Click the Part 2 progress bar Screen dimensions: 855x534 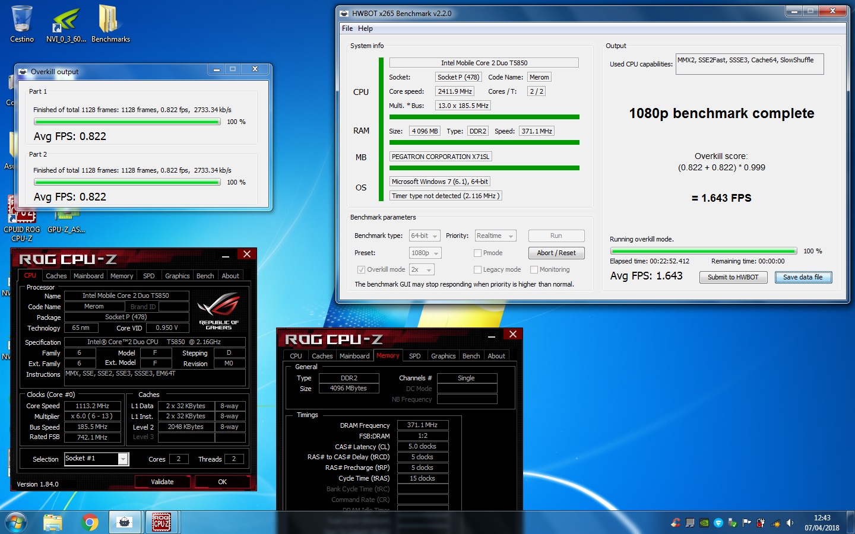(127, 182)
